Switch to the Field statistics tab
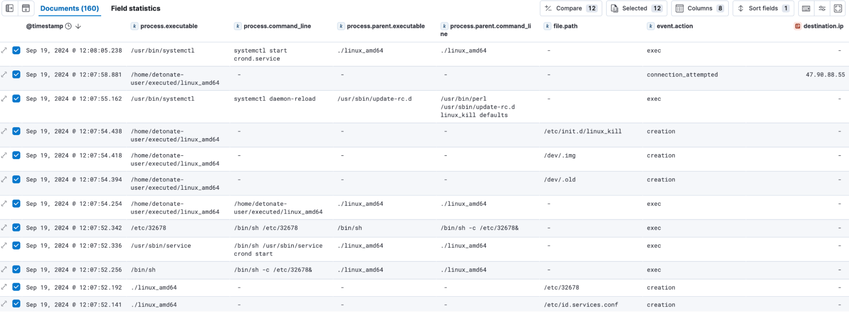This screenshot has width=849, height=312. click(135, 8)
